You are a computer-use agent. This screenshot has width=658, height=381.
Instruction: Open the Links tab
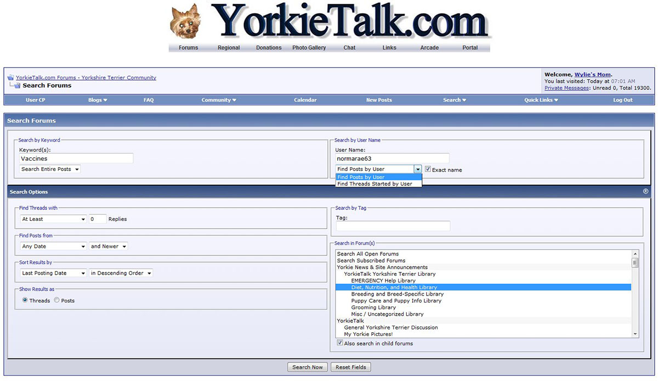[x=389, y=48]
